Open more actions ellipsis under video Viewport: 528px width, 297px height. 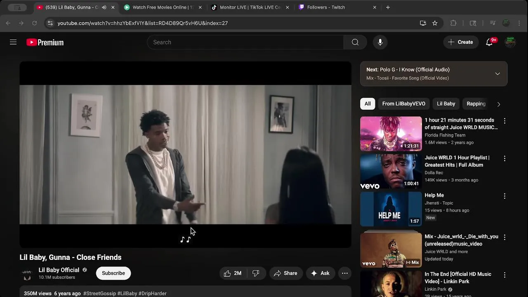(x=345, y=273)
